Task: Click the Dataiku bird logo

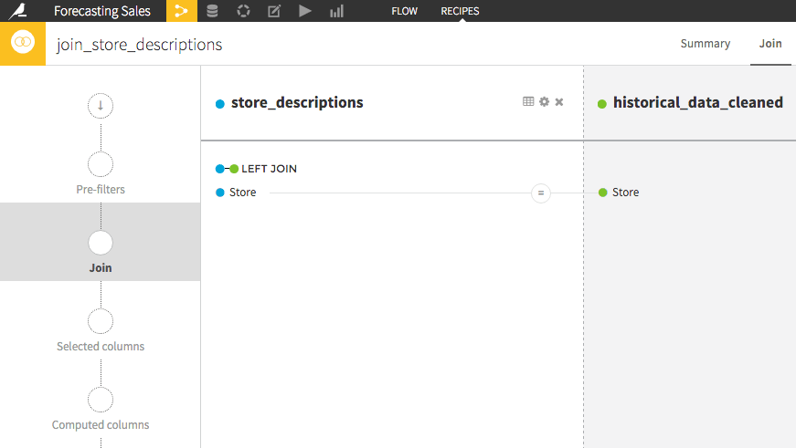Action: point(18,11)
